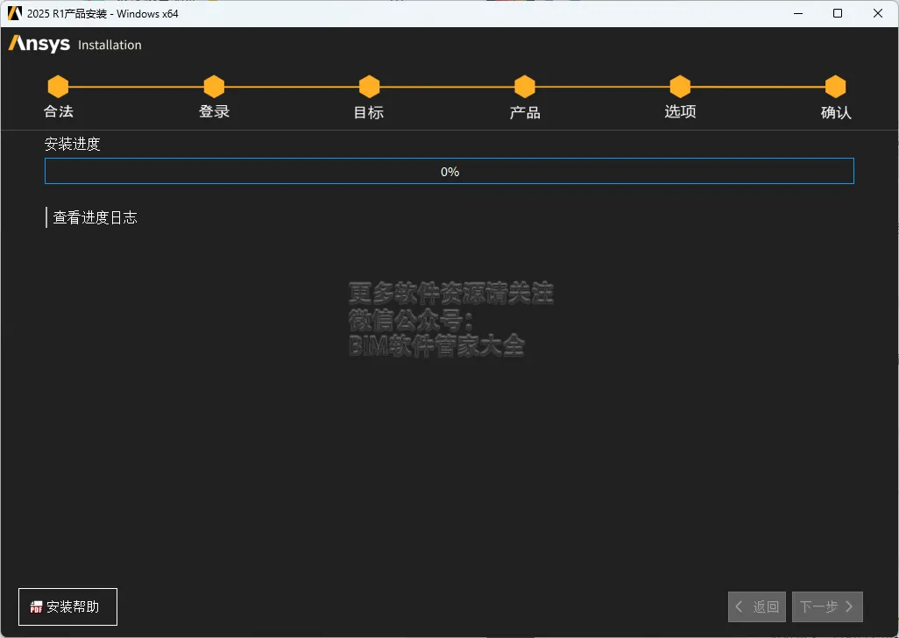Screen dimensions: 899x638
Task: Click the 登录 step label
Action: pos(214,111)
